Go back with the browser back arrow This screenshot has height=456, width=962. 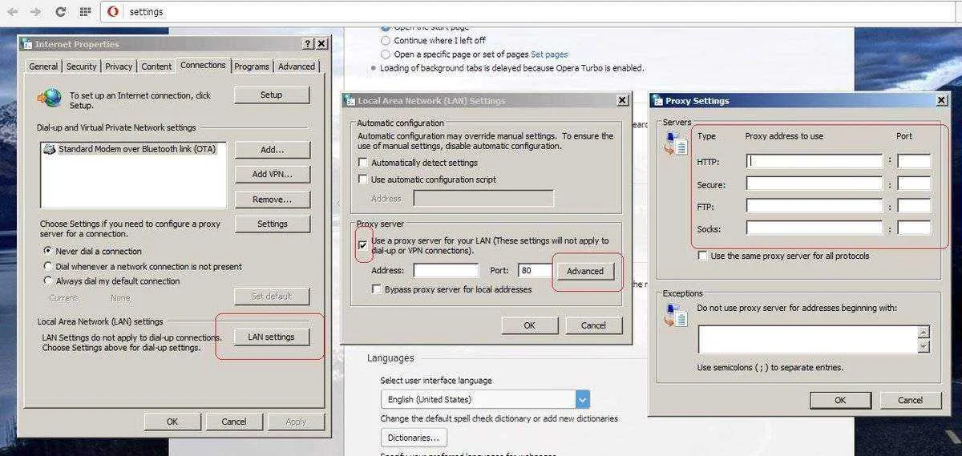coord(12,12)
